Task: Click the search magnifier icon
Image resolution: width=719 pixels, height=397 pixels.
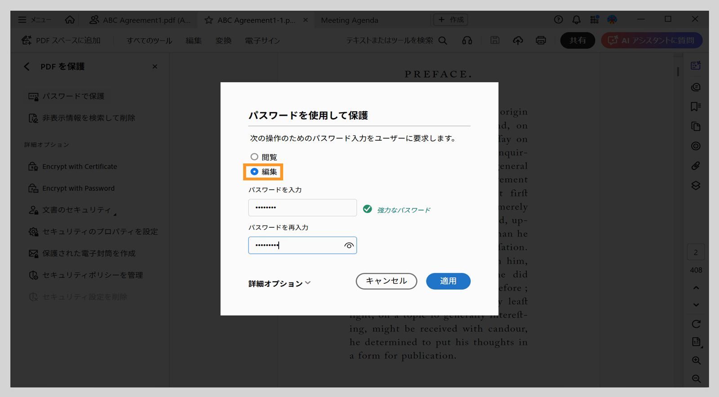Action: [443, 40]
